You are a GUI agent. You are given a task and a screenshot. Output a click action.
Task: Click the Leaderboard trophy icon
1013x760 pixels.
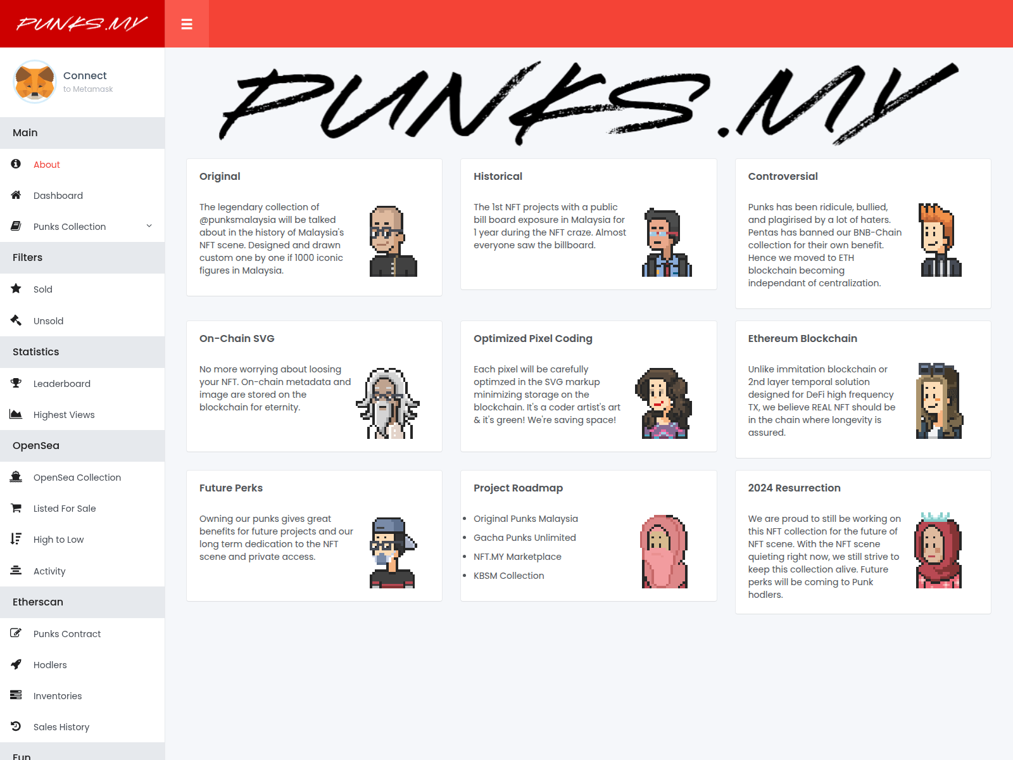pyautogui.click(x=16, y=383)
